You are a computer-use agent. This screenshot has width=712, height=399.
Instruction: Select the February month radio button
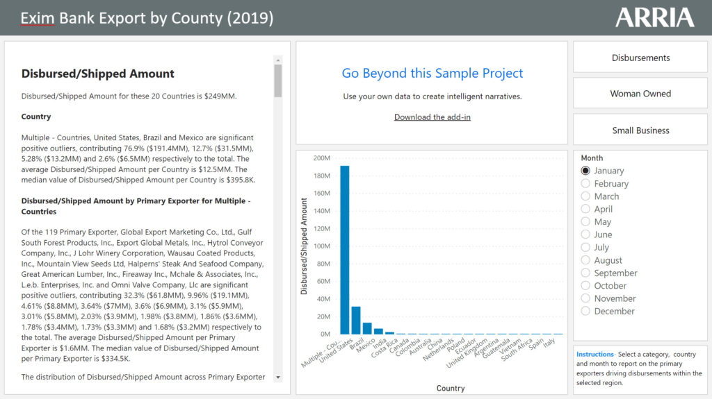click(x=585, y=183)
